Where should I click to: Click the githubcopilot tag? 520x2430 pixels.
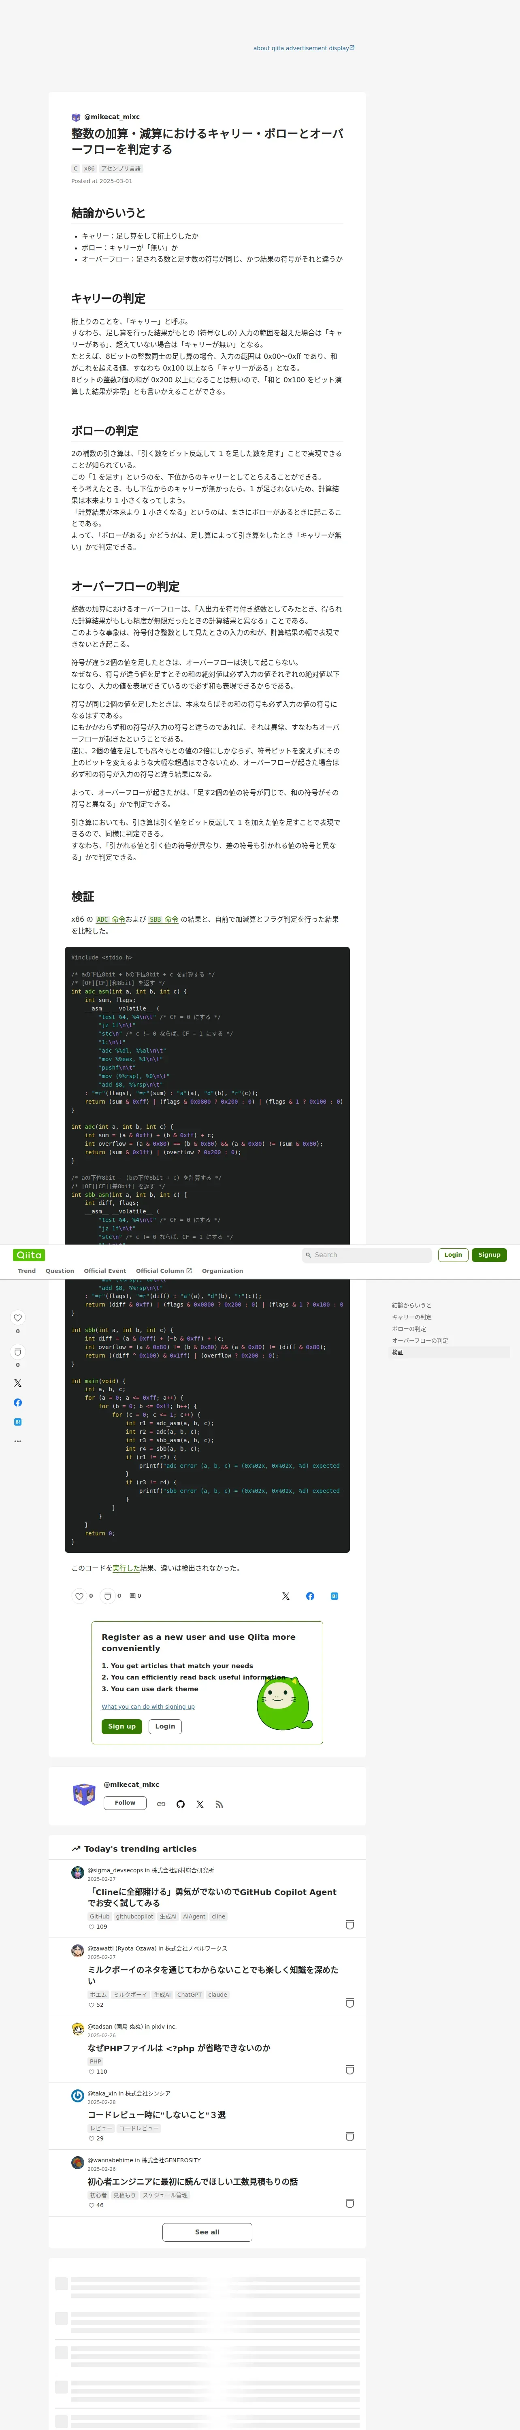135,1917
